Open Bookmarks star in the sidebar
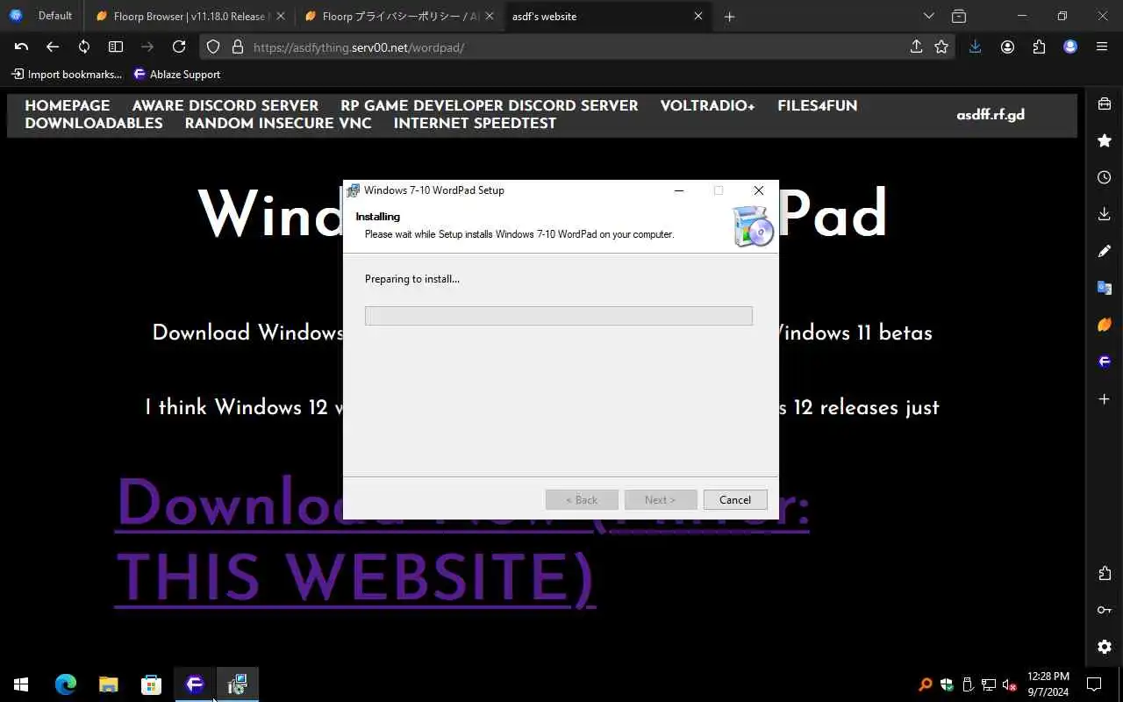This screenshot has width=1123, height=702. 1105,140
